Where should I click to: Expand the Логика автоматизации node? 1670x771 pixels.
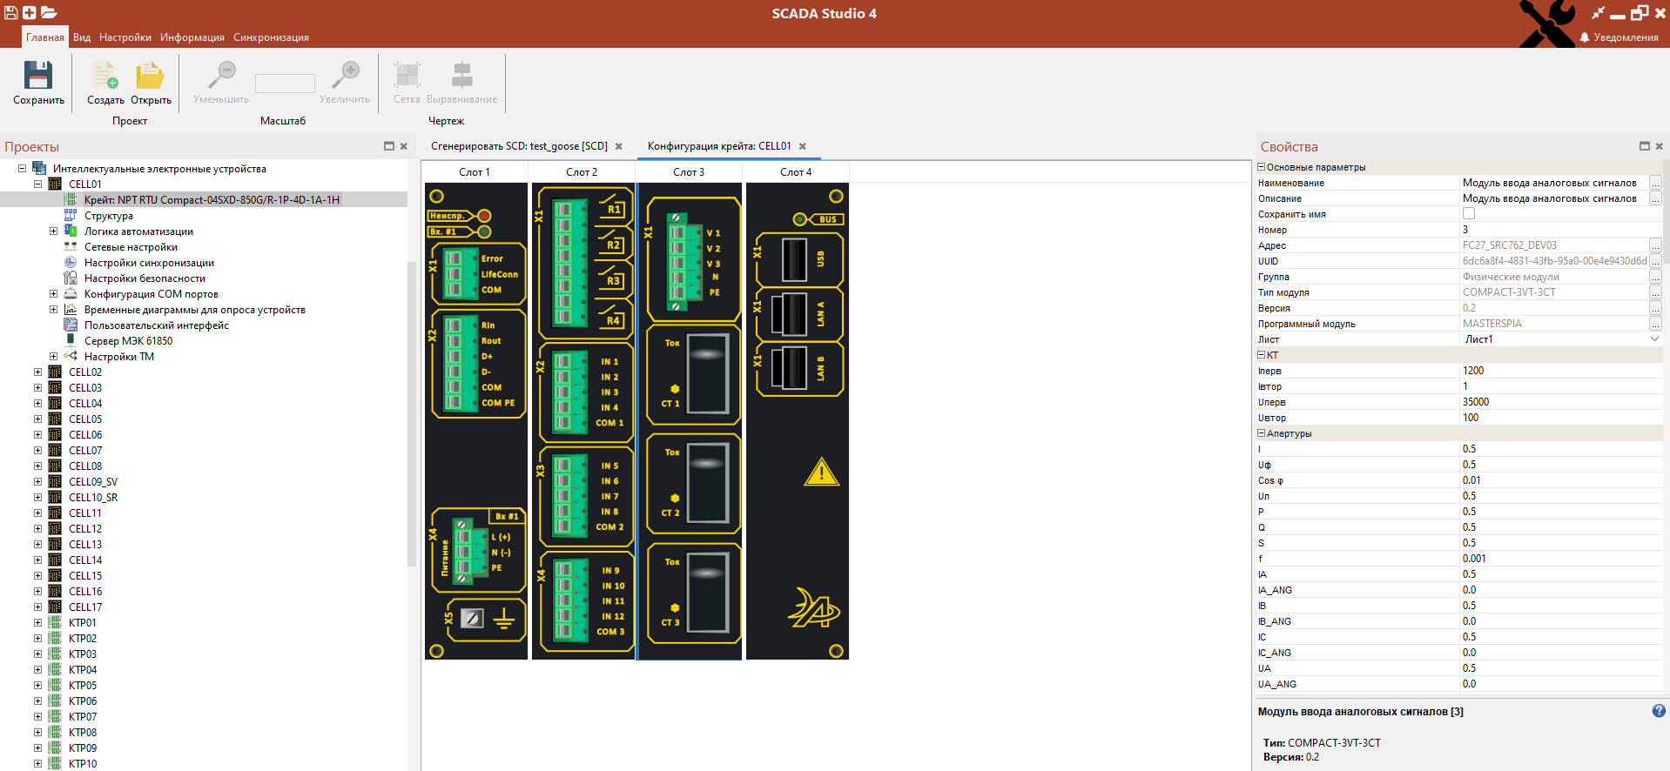53,231
